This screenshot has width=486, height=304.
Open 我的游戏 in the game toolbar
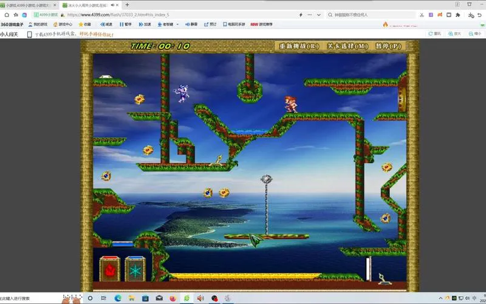(38, 24)
